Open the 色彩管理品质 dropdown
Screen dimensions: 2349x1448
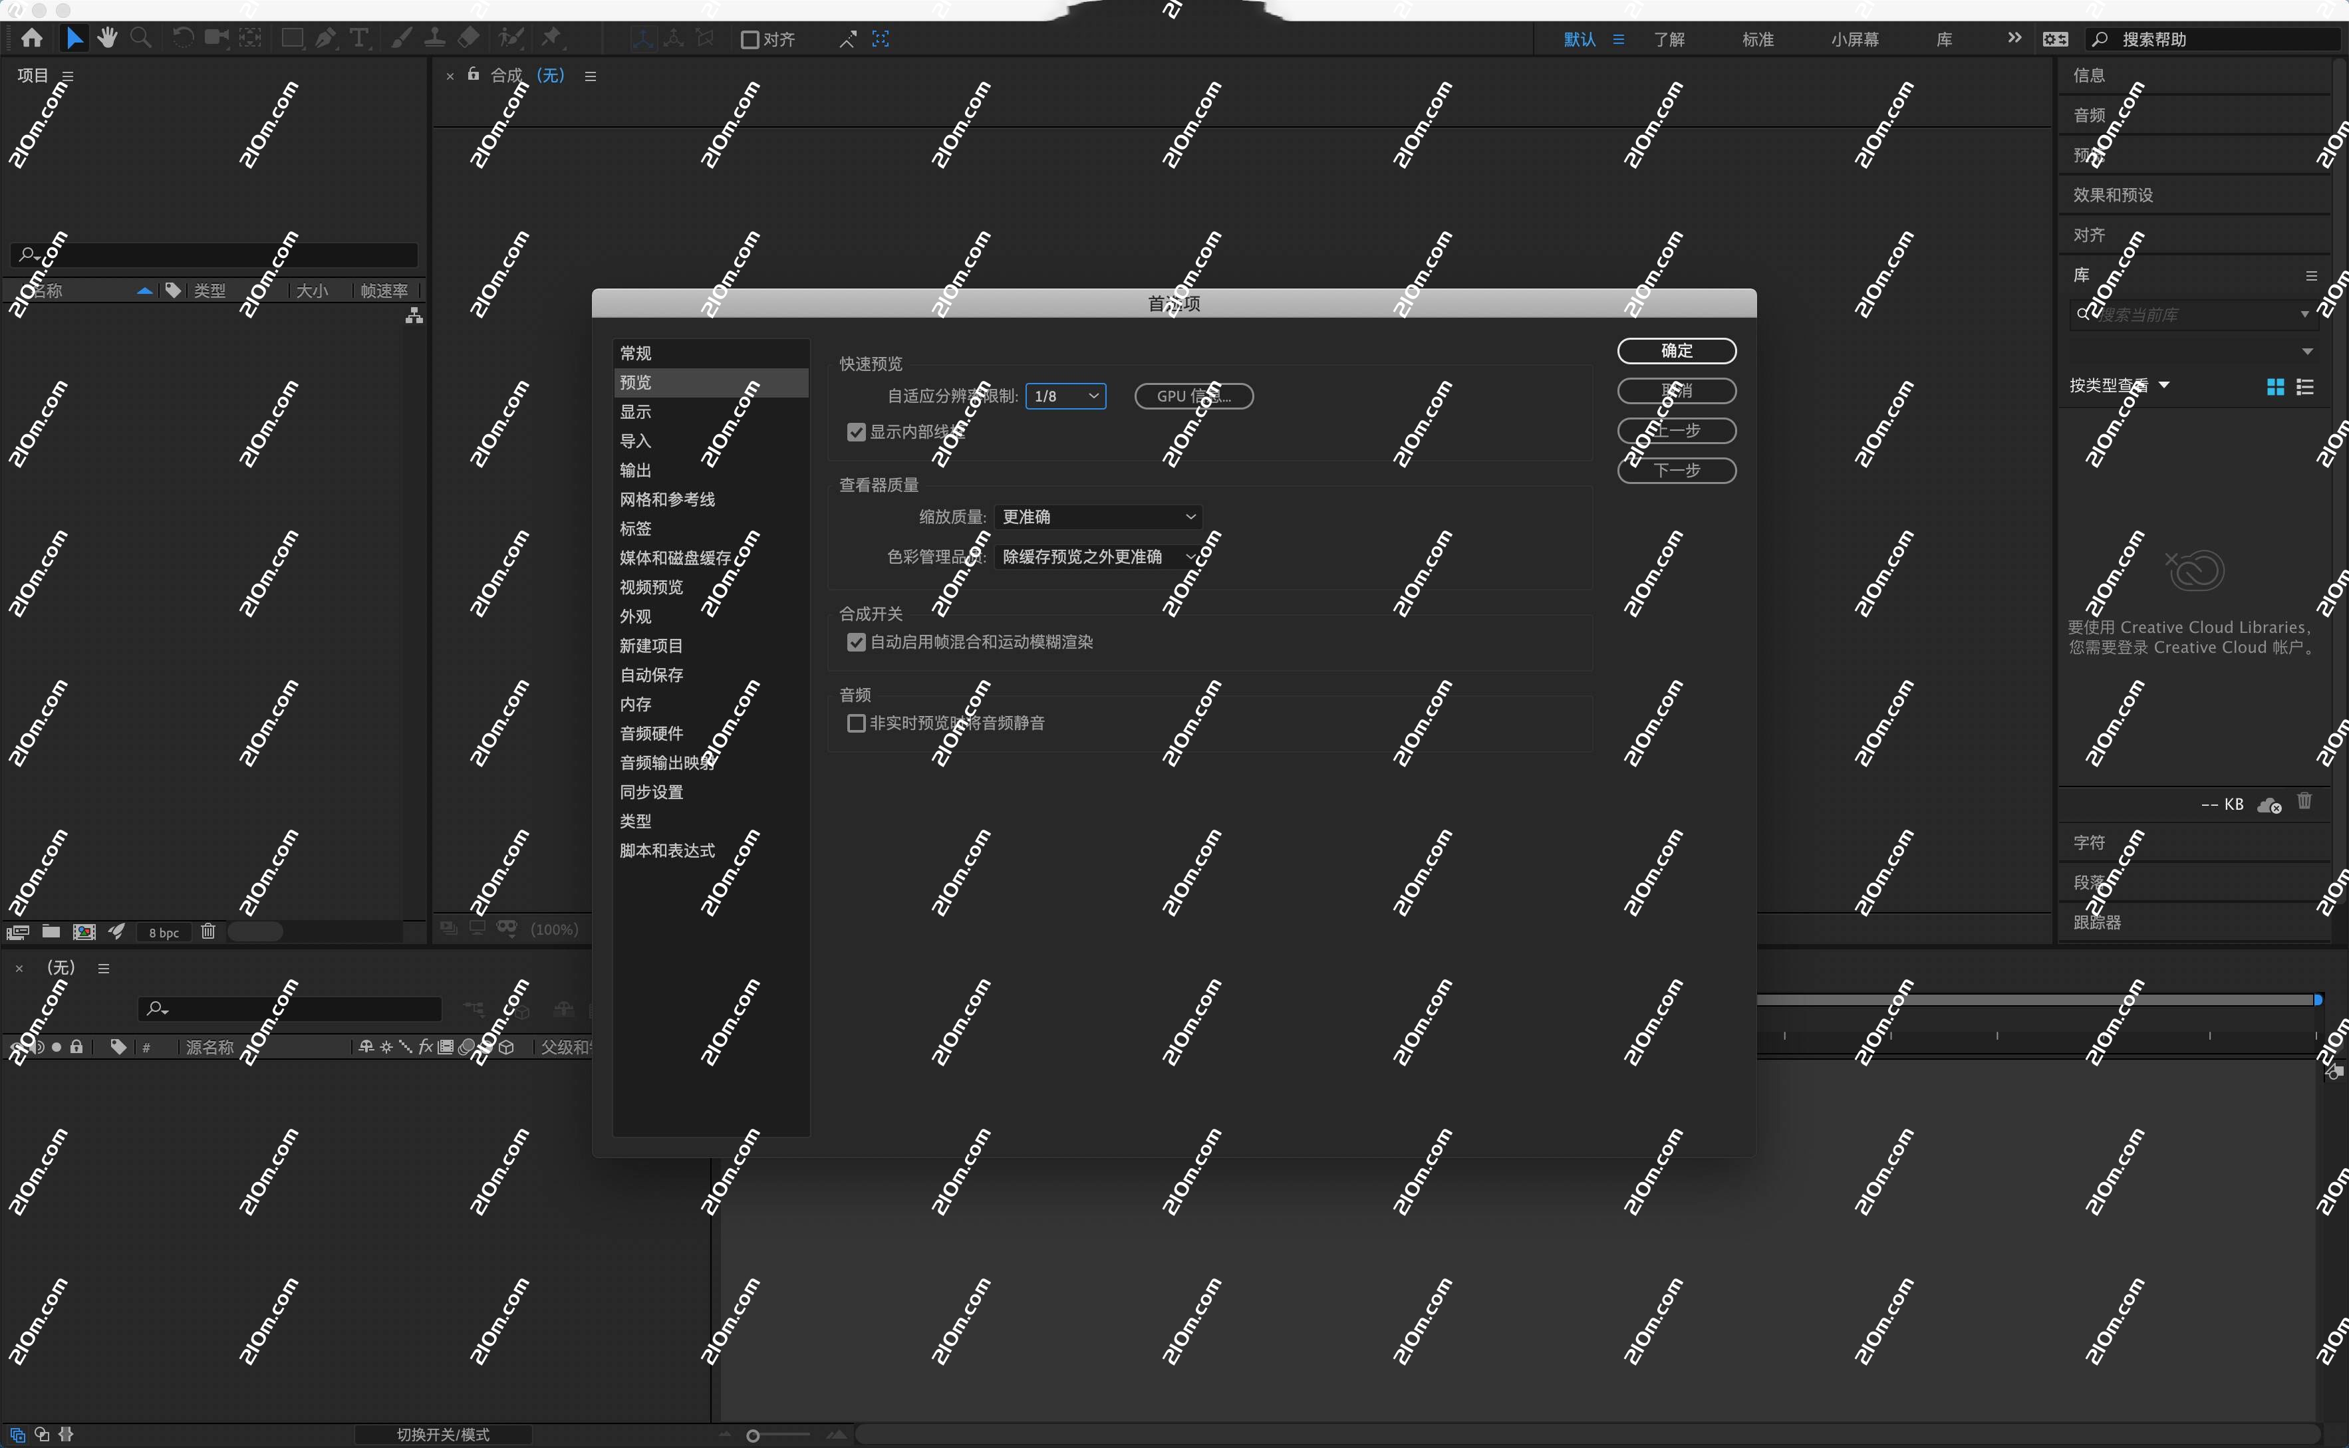pos(1098,557)
